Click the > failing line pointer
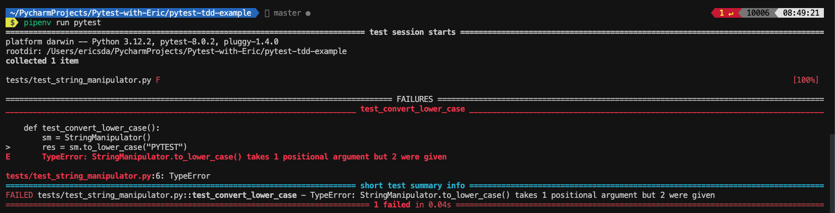The width and height of the screenshot is (835, 213). point(8,147)
